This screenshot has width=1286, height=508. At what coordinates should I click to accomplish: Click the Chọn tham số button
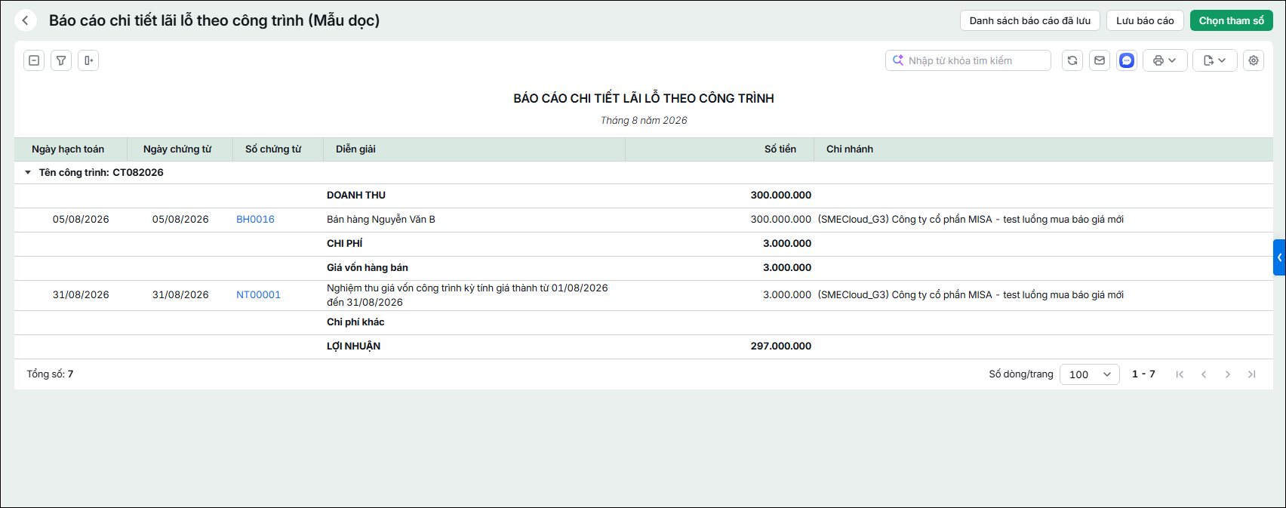[x=1232, y=20]
